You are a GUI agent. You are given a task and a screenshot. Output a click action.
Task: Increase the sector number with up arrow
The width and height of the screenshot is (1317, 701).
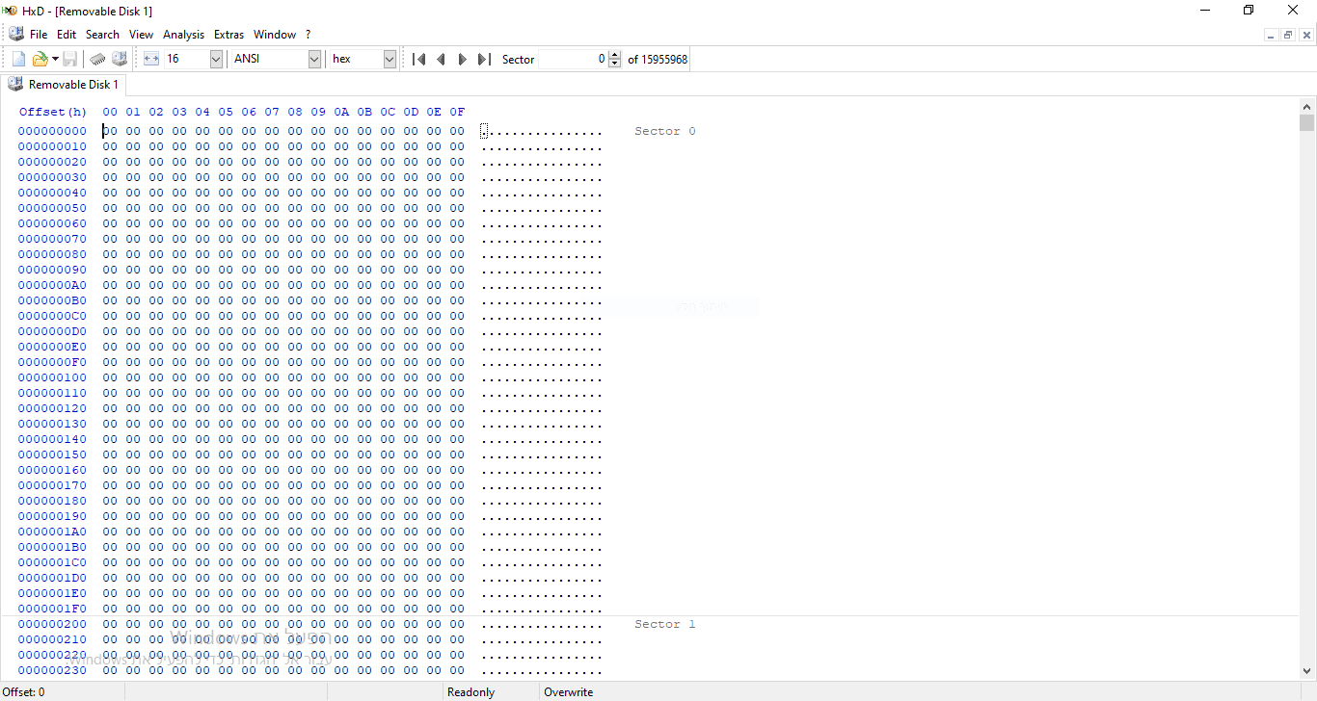615,55
